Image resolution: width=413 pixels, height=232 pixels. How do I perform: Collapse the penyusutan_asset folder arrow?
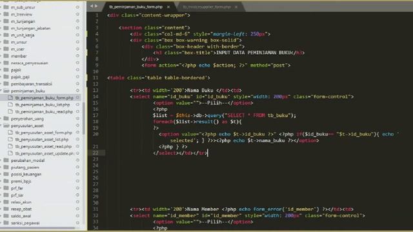click(x=1, y=126)
